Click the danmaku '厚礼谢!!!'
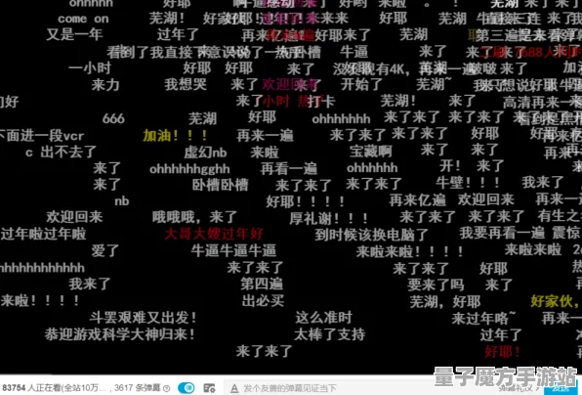Screen dimensions: 582x395 328,218
